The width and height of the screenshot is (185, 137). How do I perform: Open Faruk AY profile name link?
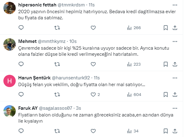[x=28, y=108]
